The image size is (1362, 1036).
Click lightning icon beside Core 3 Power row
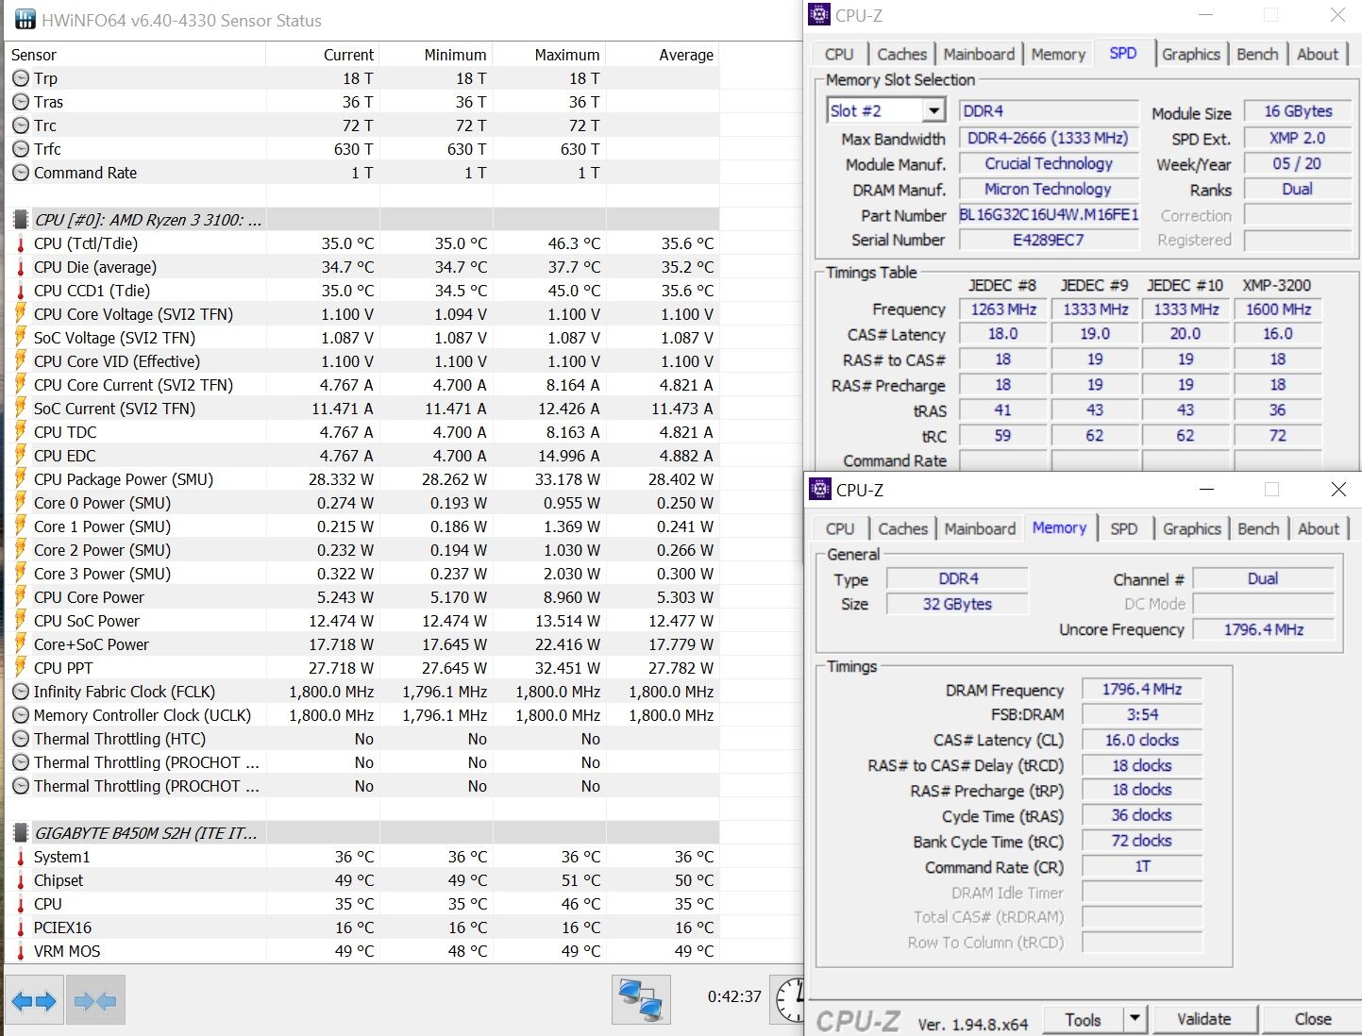click(21, 574)
